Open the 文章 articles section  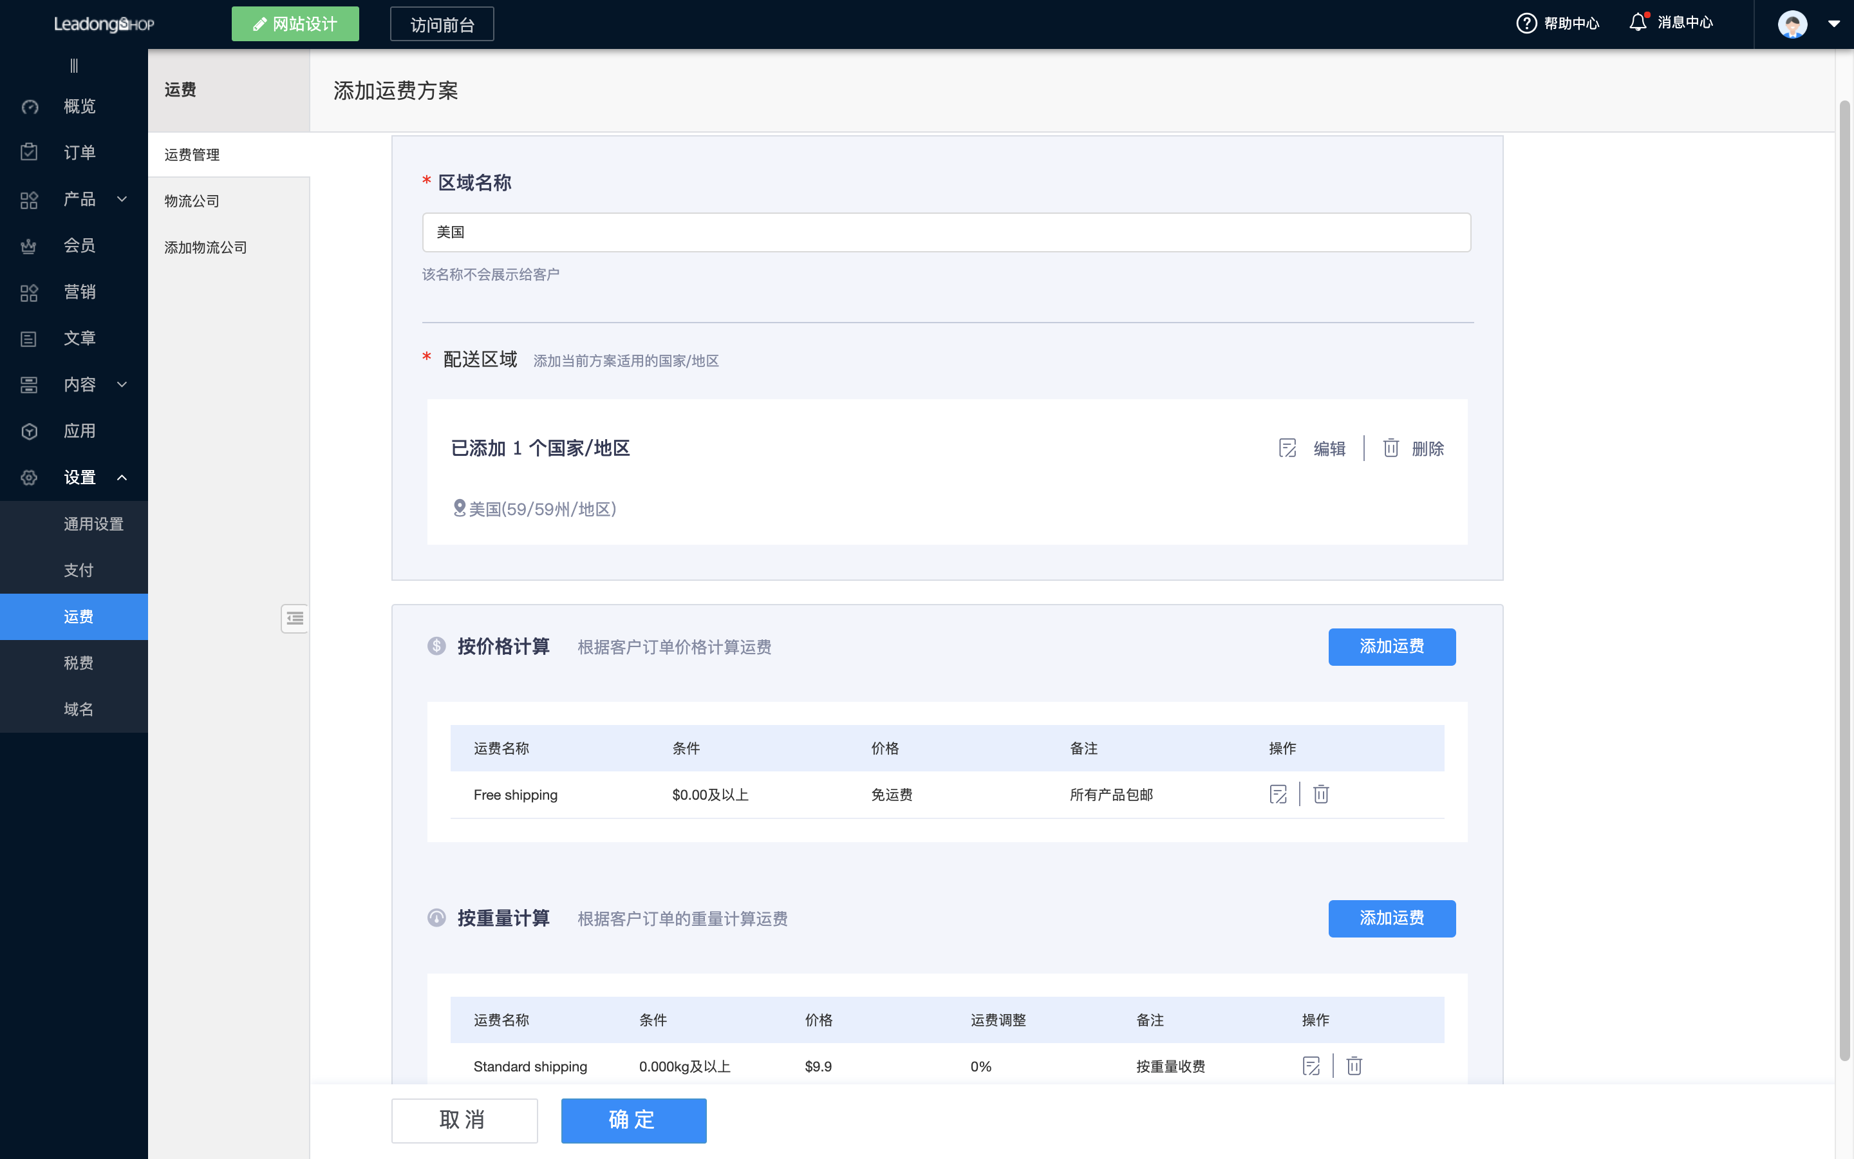pos(79,337)
